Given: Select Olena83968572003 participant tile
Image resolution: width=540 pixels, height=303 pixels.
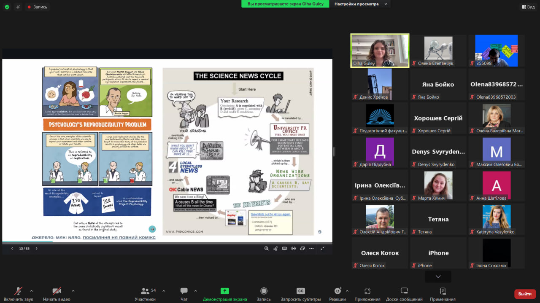Looking at the screenshot, I should (497, 84).
